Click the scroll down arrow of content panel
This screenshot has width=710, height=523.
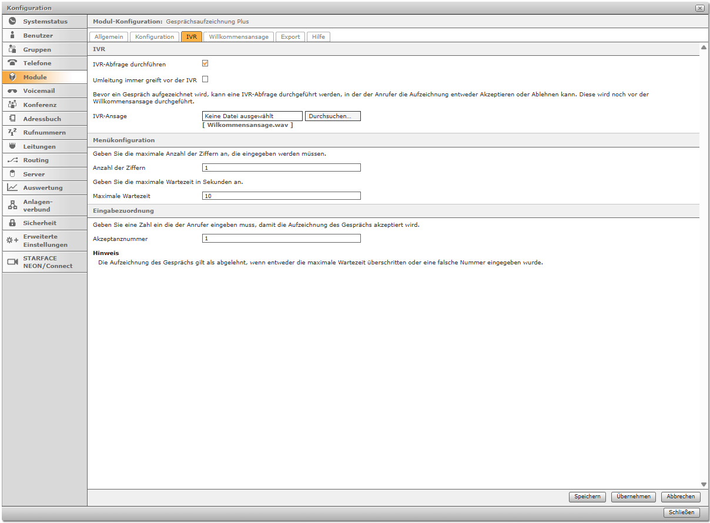pos(704,484)
